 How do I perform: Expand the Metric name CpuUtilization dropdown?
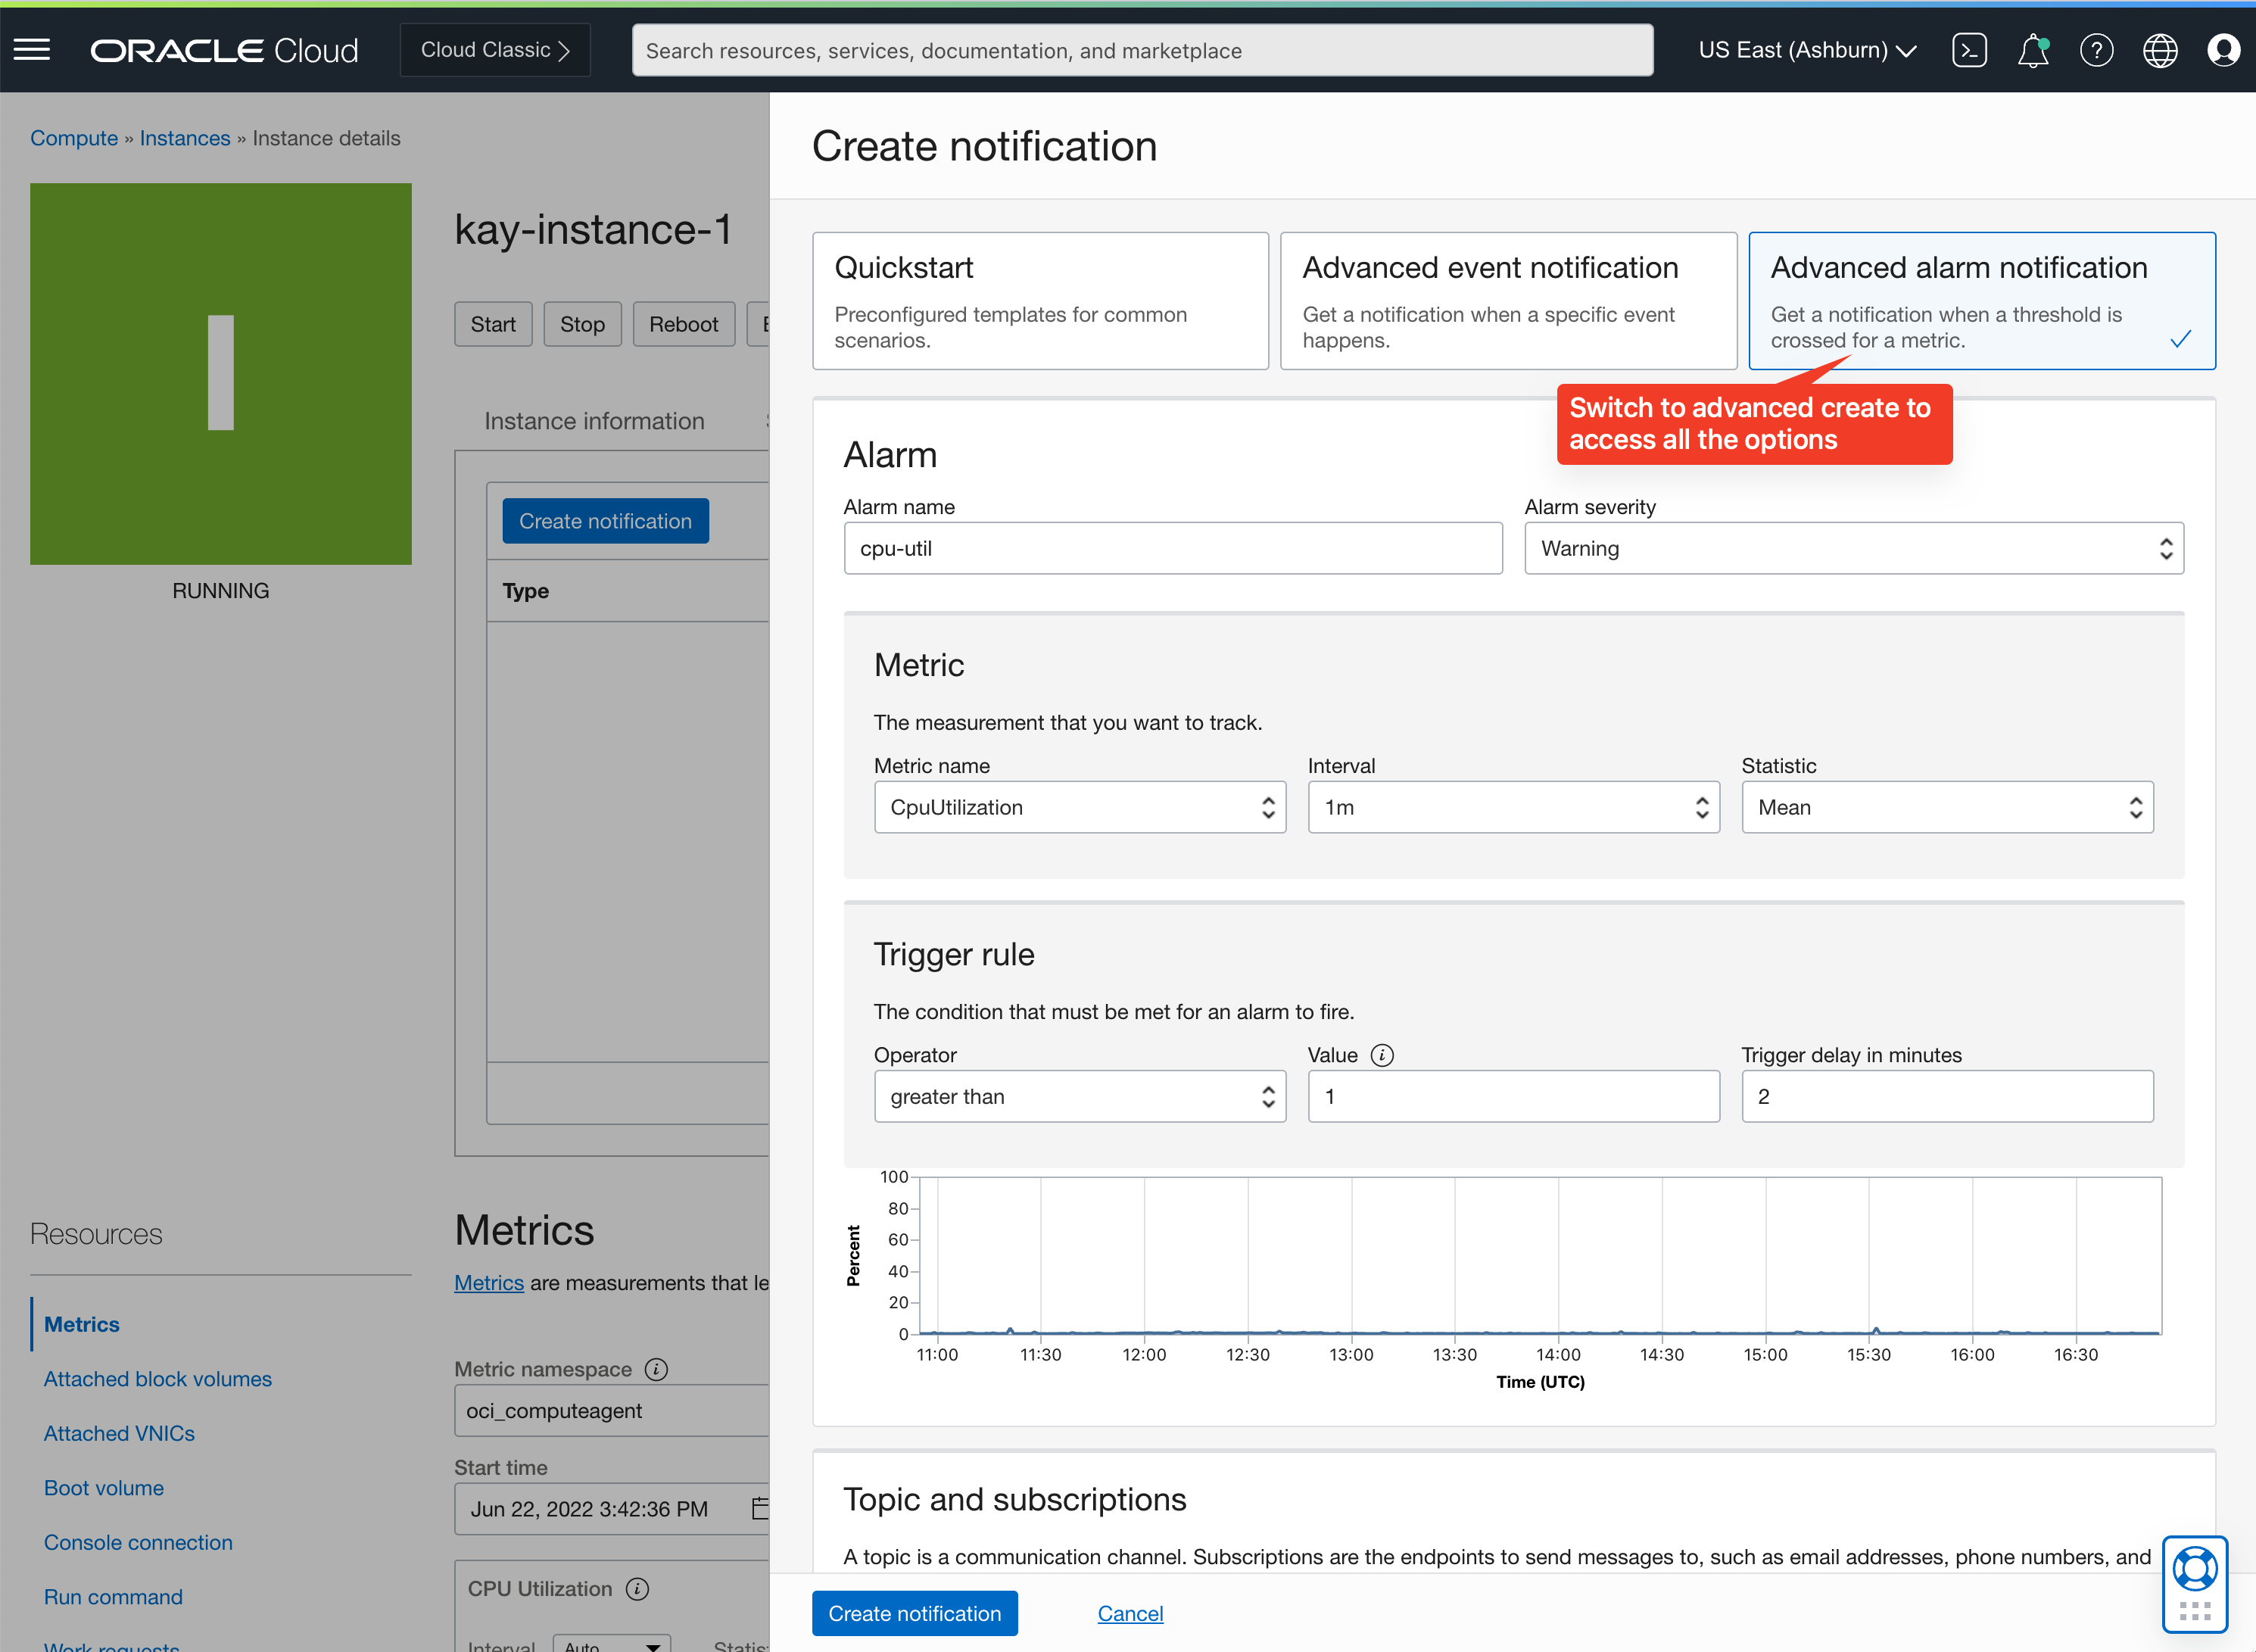coord(1079,807)
